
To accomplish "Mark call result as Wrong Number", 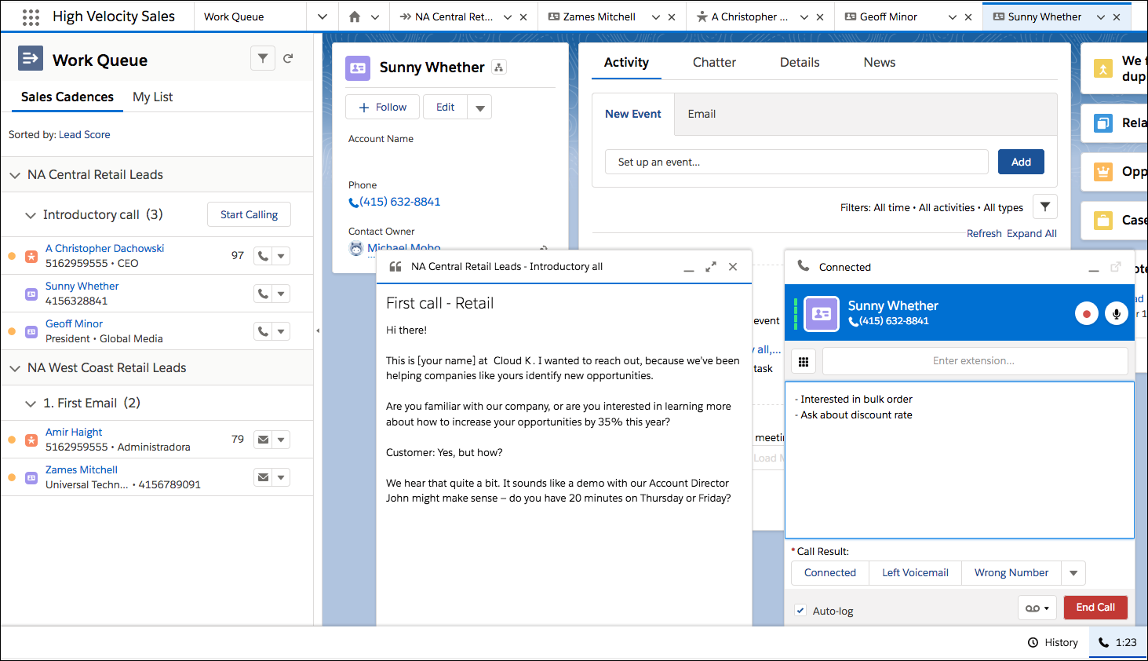I will click(1011, 573).
